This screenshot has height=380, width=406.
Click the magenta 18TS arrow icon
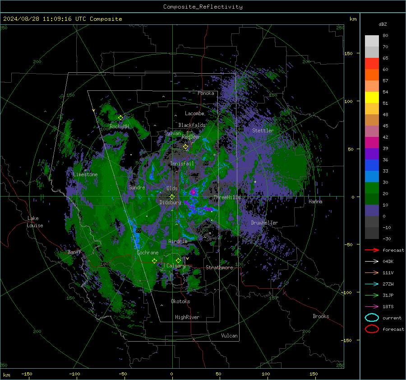click(x=372, y=307)
